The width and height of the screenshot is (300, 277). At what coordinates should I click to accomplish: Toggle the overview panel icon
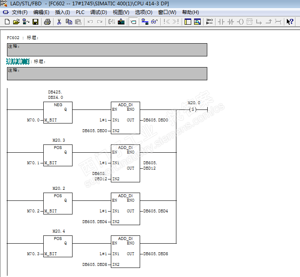click(x=187, y=22)
